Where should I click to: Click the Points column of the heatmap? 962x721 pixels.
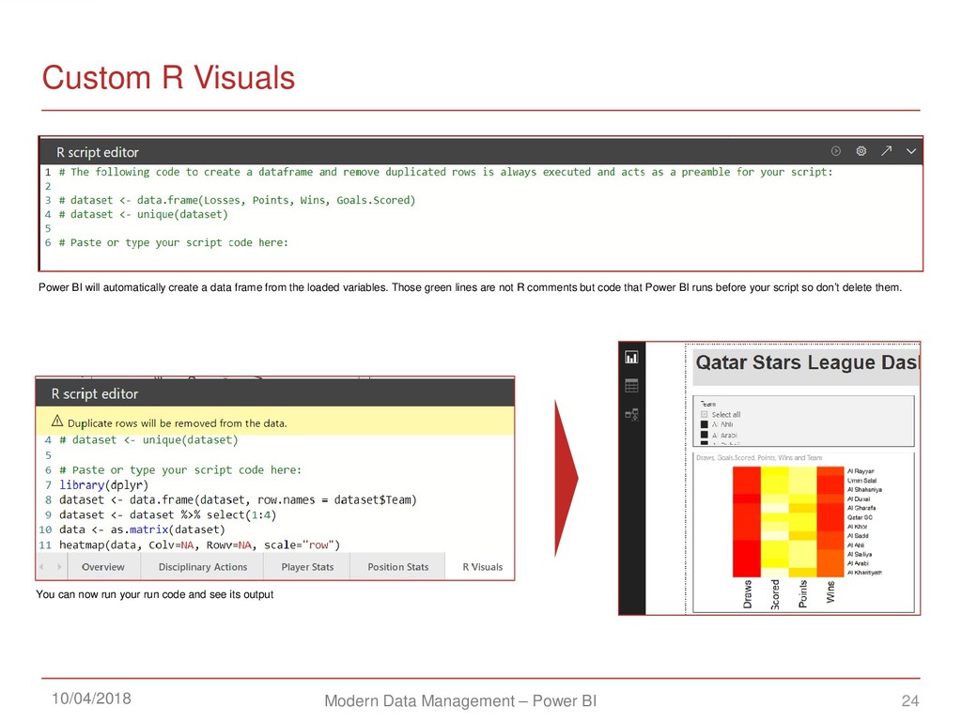tap(802, 522)
